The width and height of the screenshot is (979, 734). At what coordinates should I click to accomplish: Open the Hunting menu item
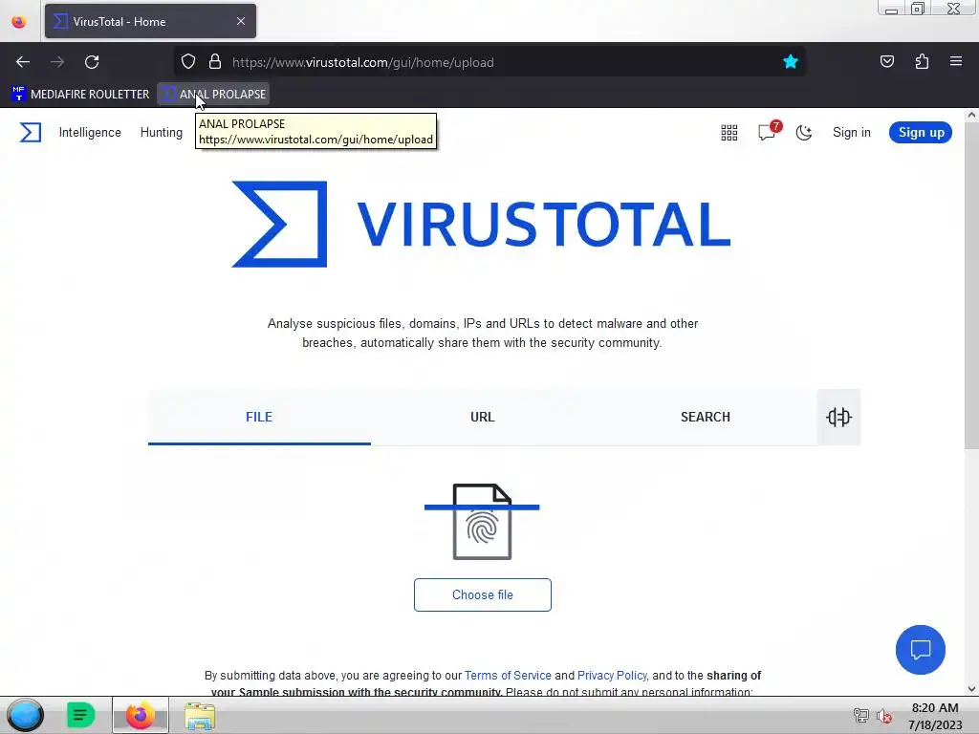click(161, 132)
